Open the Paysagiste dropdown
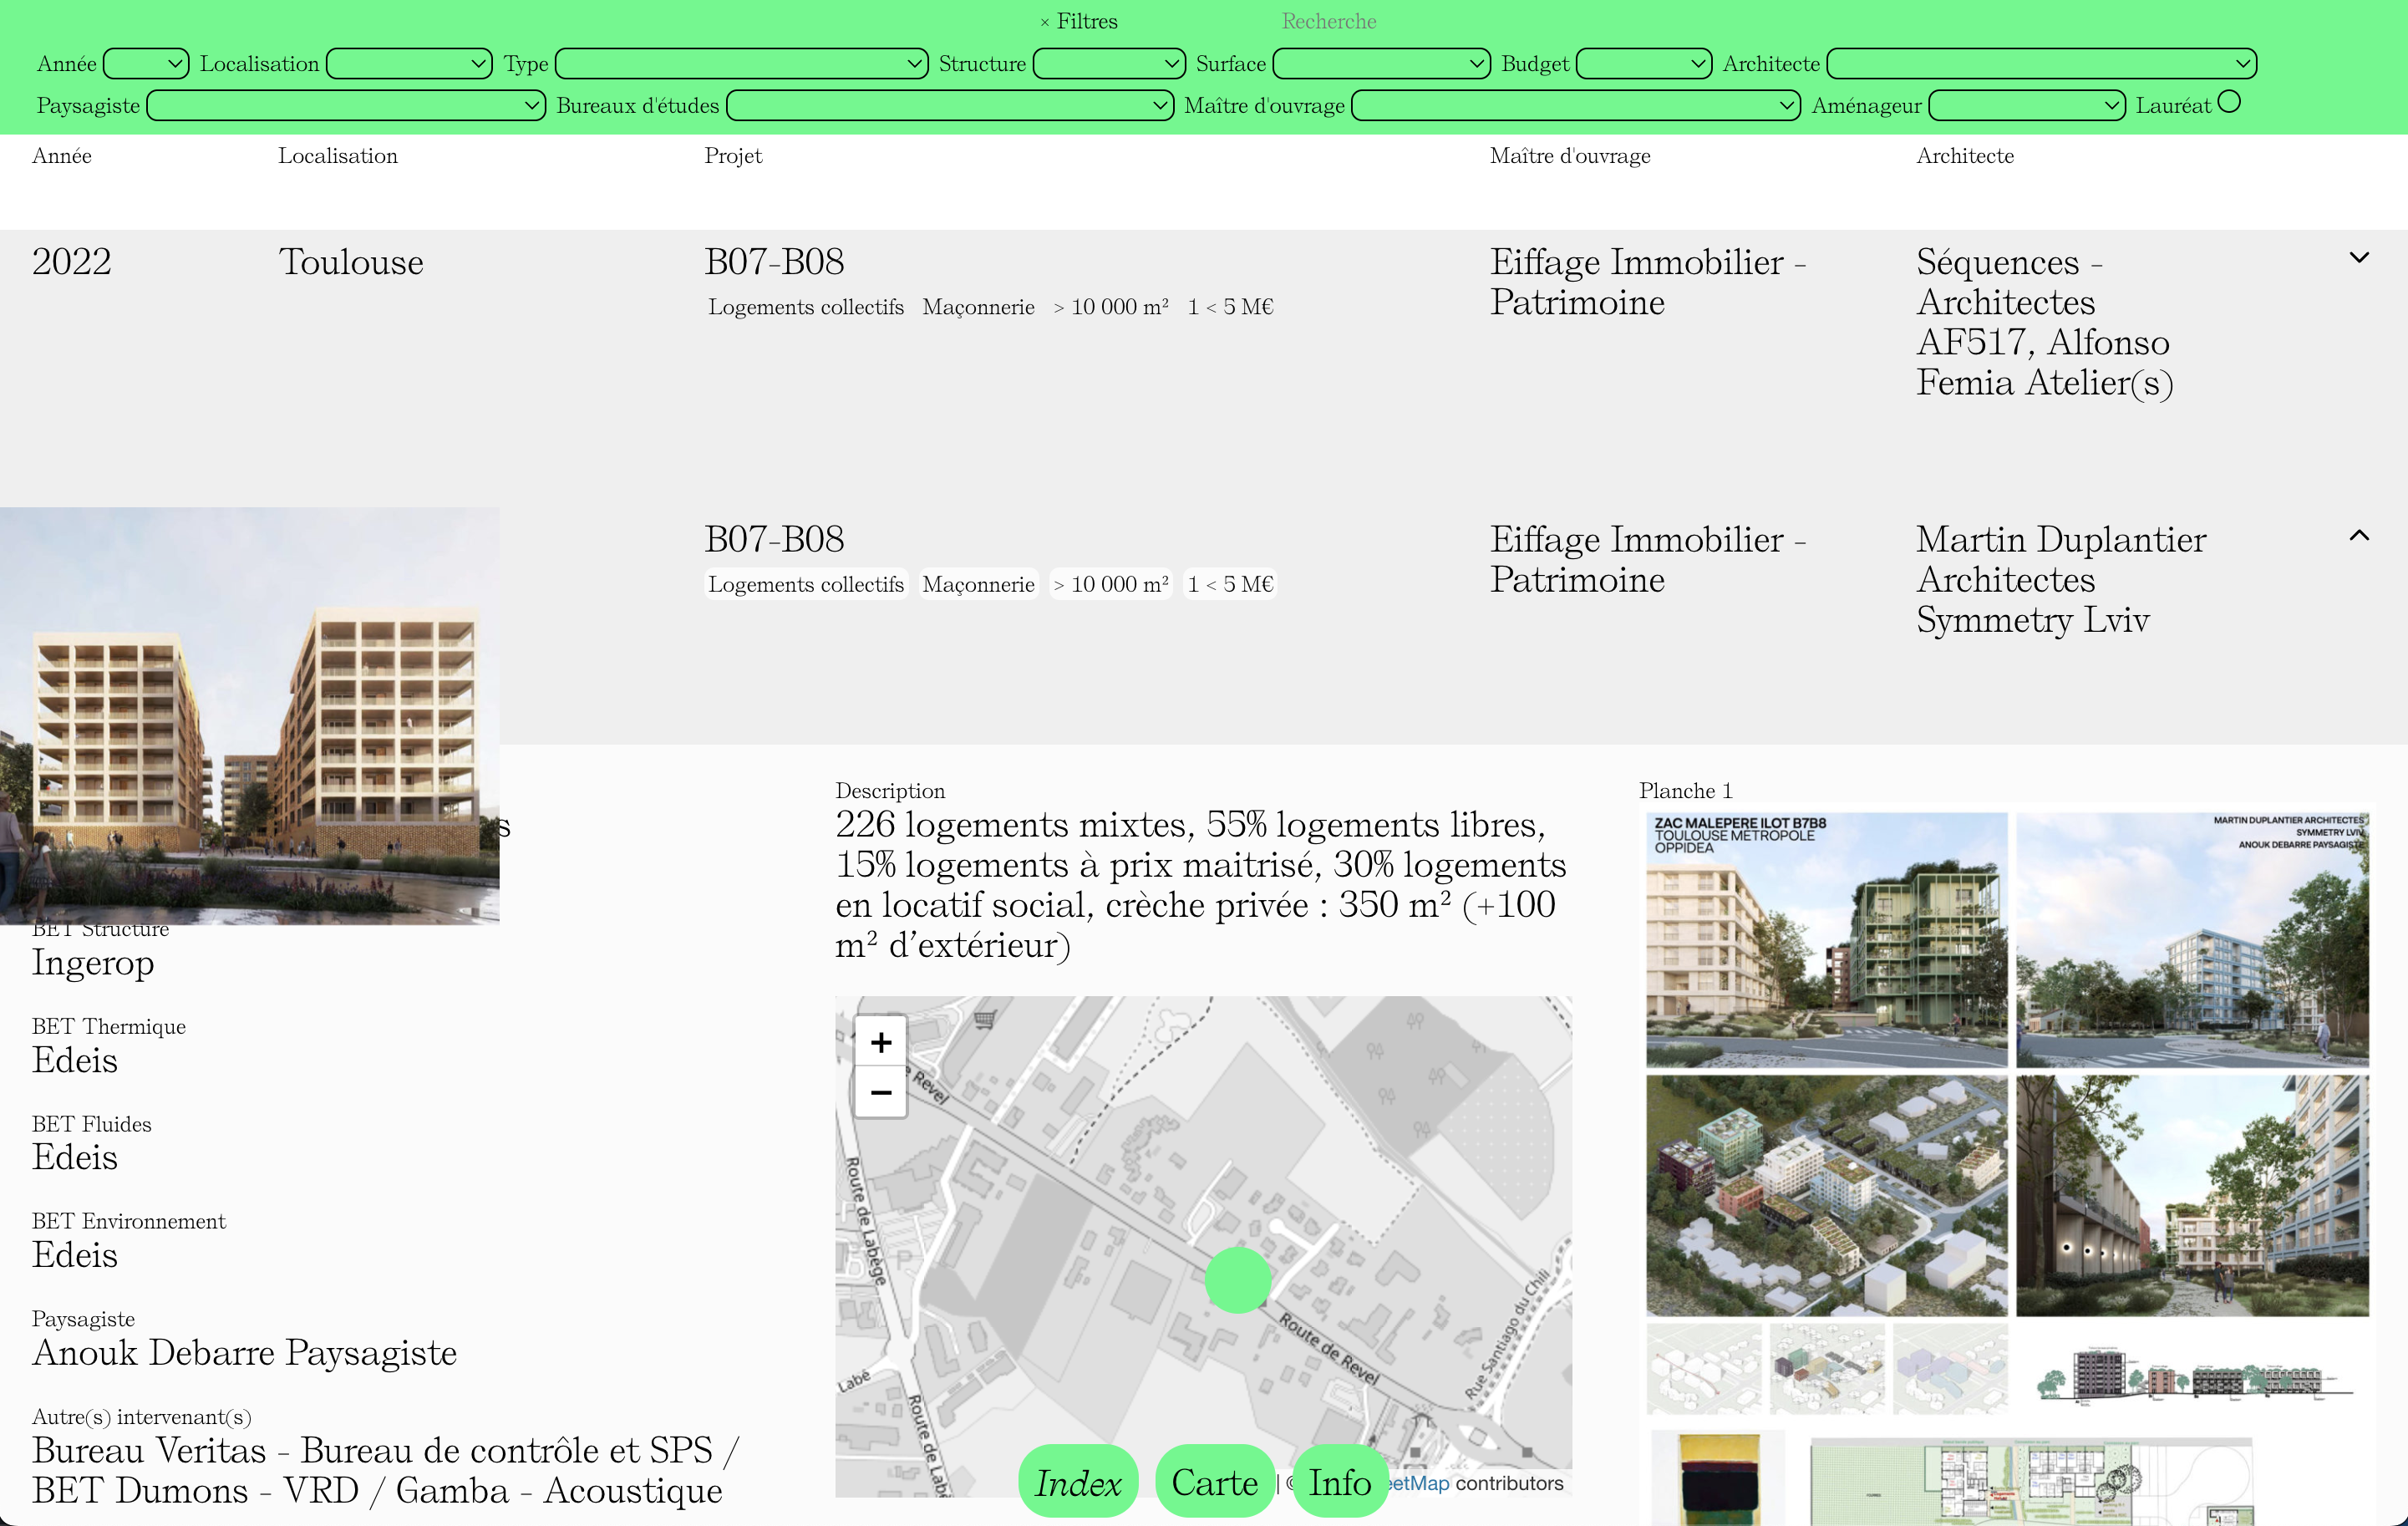 point(344,105)
